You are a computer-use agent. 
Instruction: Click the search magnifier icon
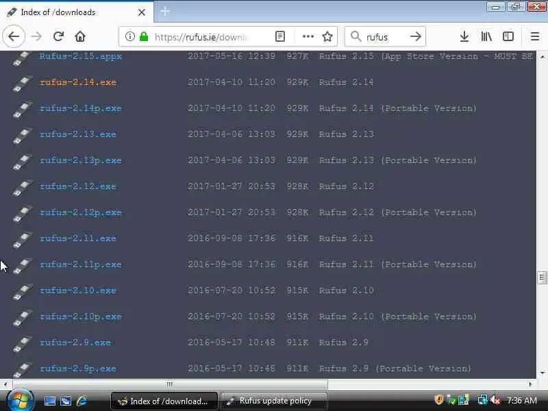356,36
